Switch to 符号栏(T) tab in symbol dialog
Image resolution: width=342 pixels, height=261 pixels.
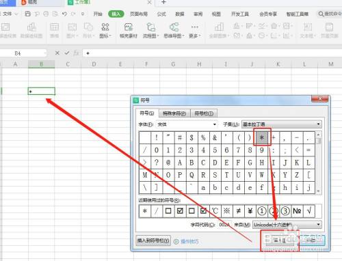[x=204, y=113]
